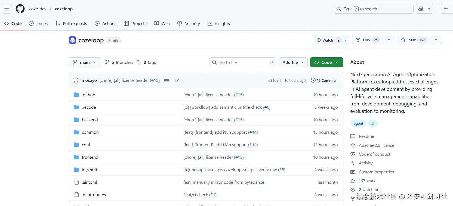View the green commit status checkmark
The width and height of the screenshot is (453, 206).
coord(177,80)
